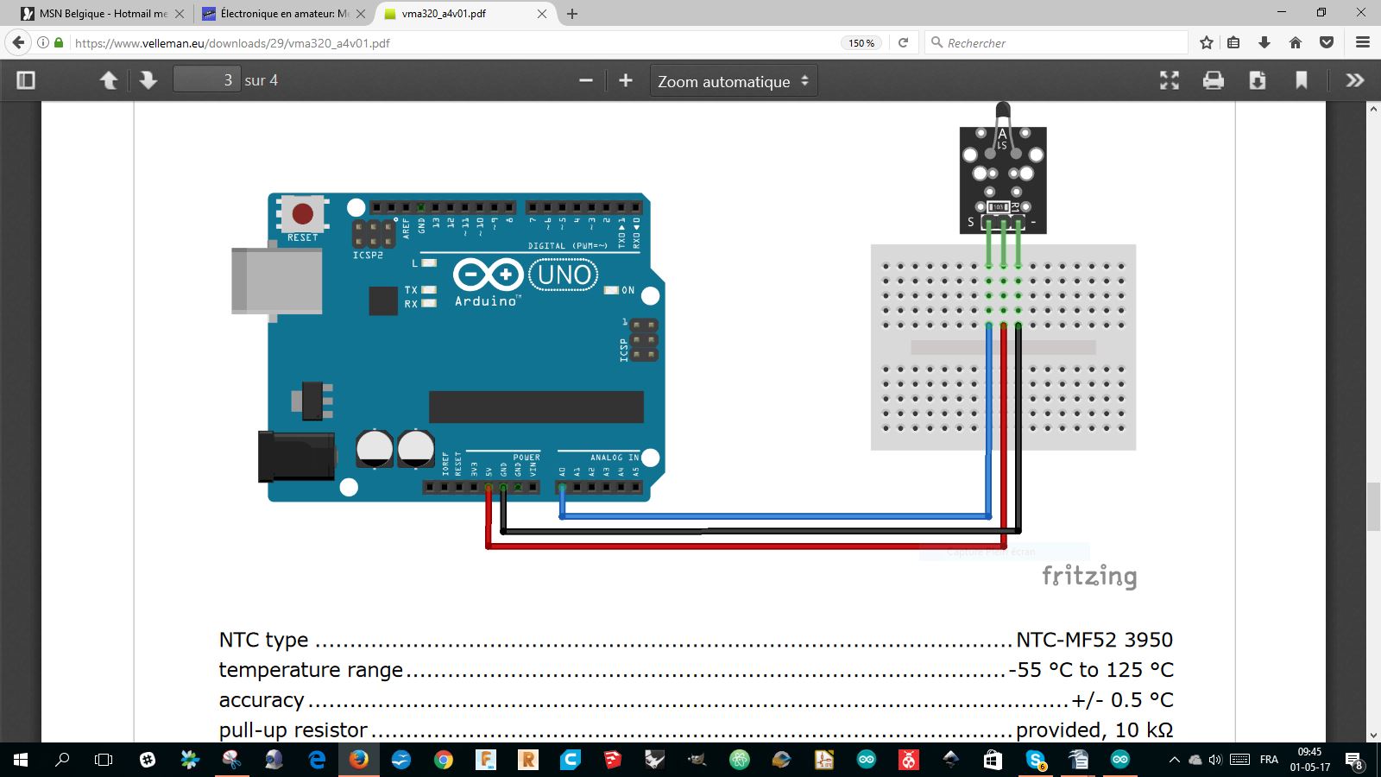Image resolution: width=1381 pixels, height=777 pixels.
Task: Open Inkscape from the taskbar
Action: click(951, 760)
